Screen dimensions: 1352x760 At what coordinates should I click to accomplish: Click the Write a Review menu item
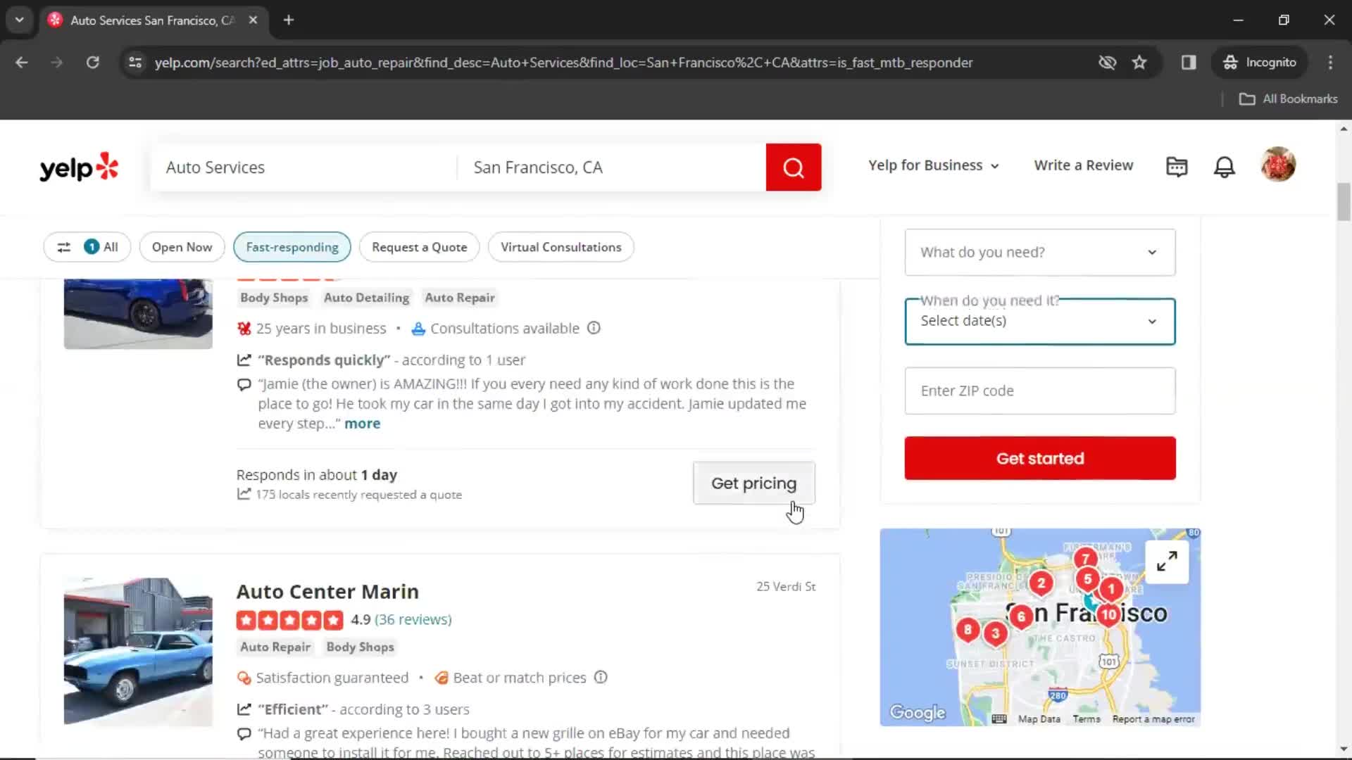pos(1084,165)
